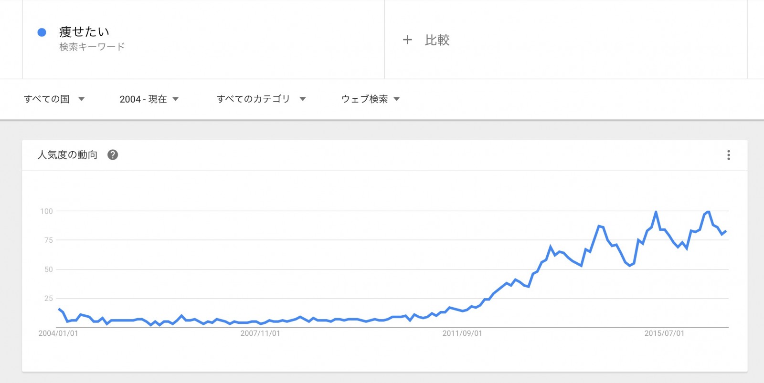
Task: Click the help question mark icon
Action: tap(113, 155)
